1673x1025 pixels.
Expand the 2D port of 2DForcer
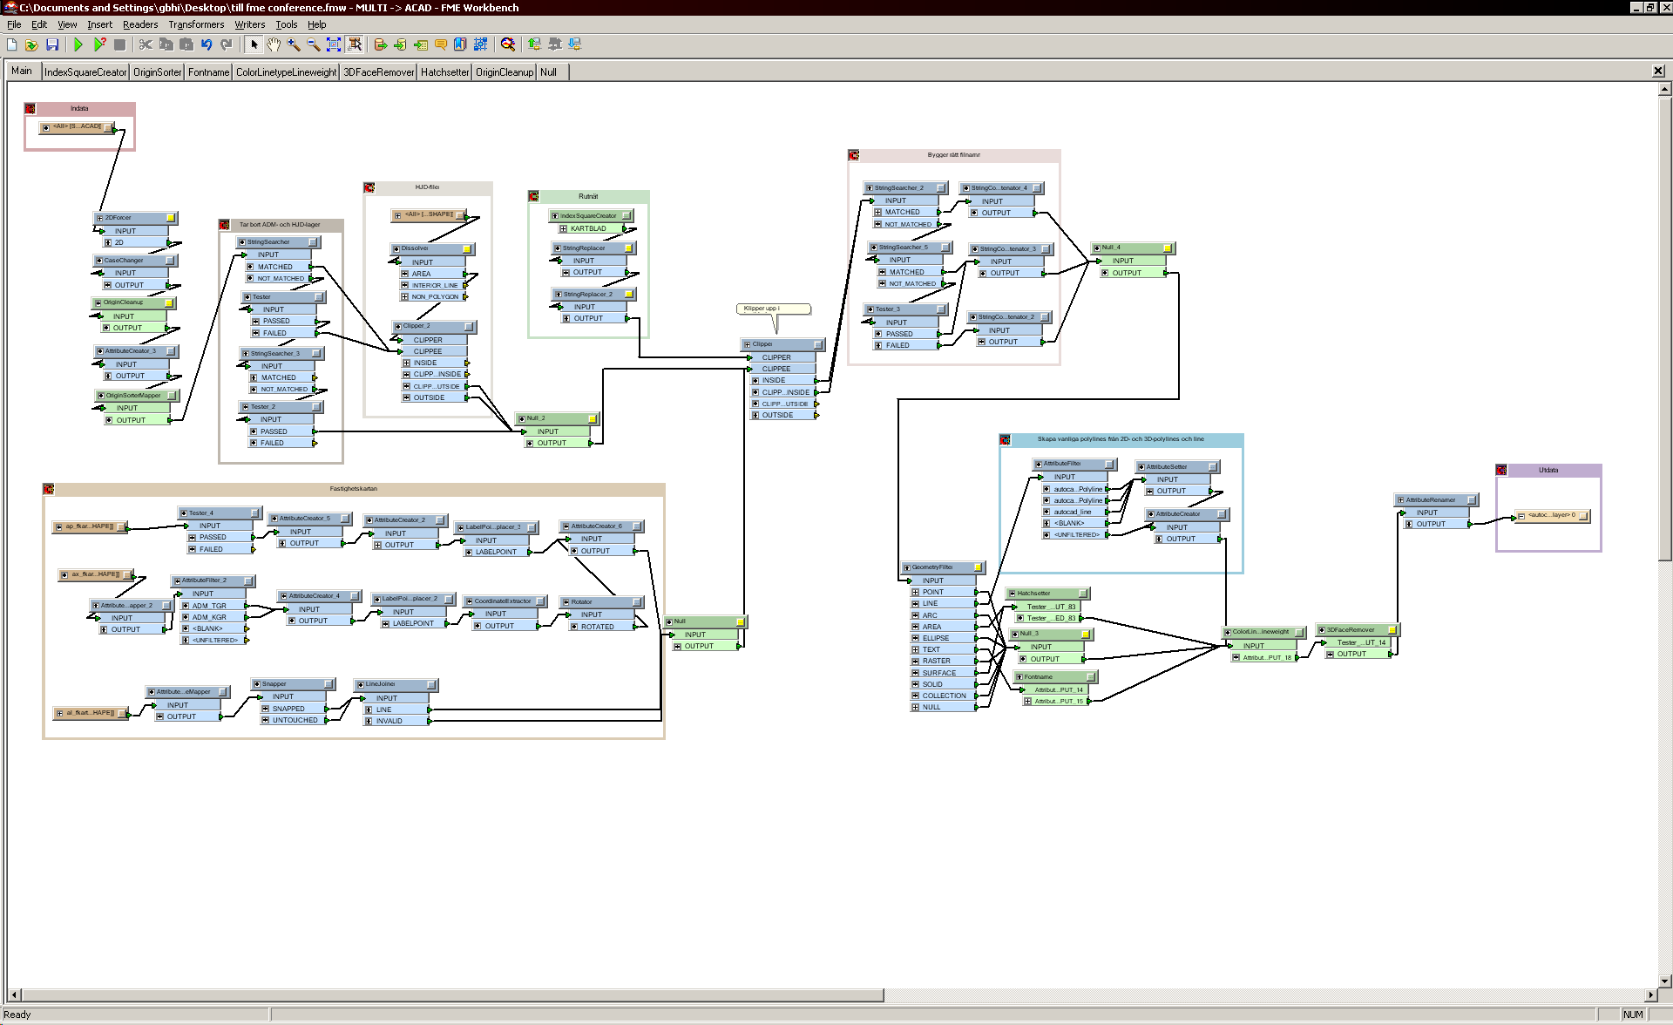tap(108, 243)
